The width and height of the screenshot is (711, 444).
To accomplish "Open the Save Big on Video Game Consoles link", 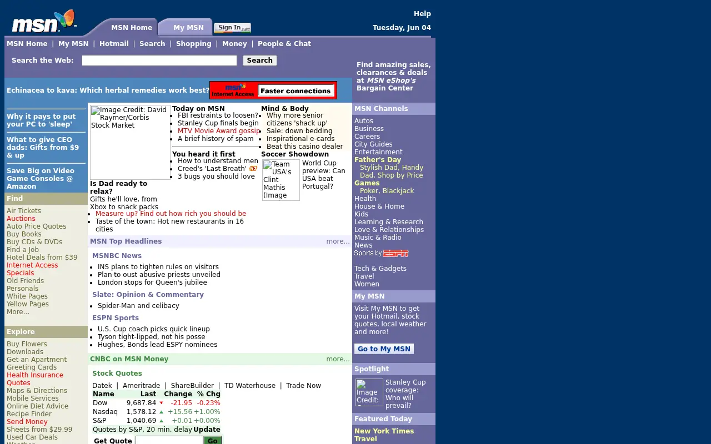I will pyautogui.click(x=41, y=179).
